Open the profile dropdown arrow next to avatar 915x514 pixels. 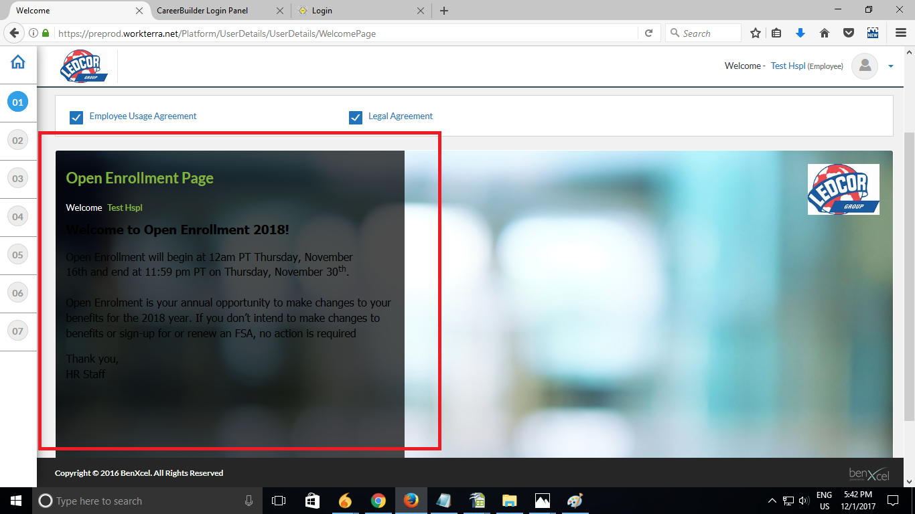890,66
